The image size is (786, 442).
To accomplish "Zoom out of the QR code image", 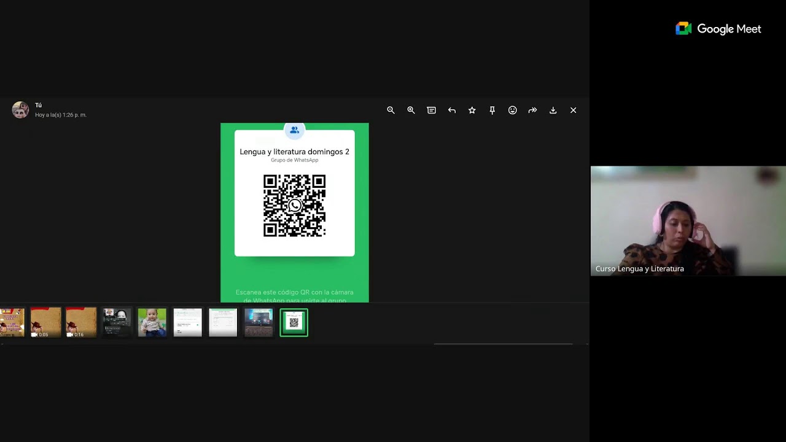I will pyautogui.click(x=391, y=110).
